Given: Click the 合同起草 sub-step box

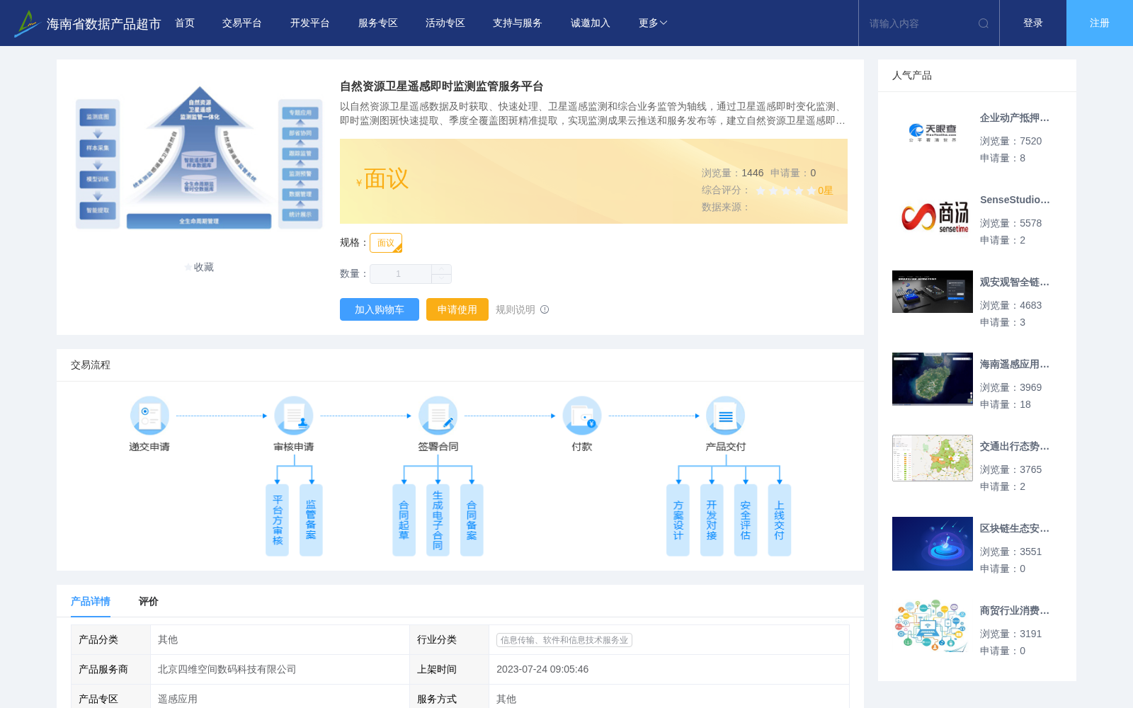Looking at the screenshot, I should (x=404, y=520).
